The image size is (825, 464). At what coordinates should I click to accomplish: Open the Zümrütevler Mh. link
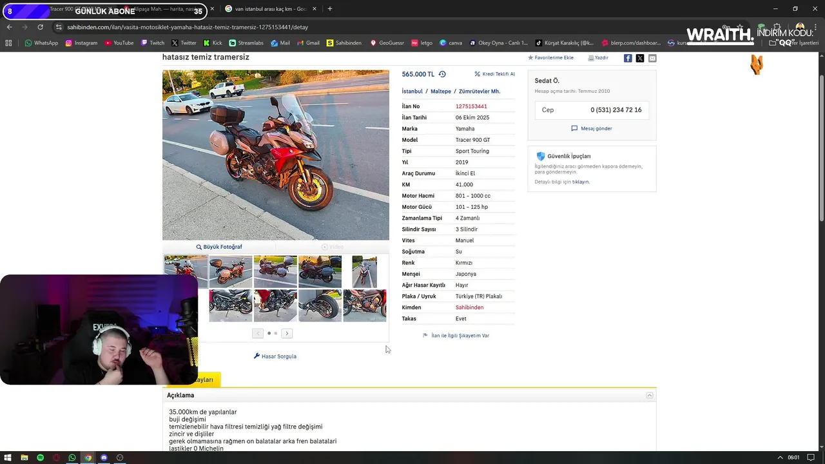[480, 92]
